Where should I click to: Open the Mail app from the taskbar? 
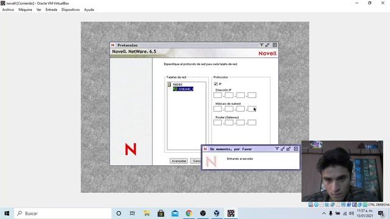coord(175,214)
